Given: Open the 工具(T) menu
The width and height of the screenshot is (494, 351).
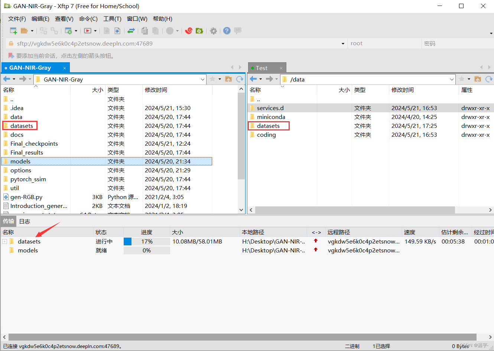Looking at the screenshot, I should (112, 19).
